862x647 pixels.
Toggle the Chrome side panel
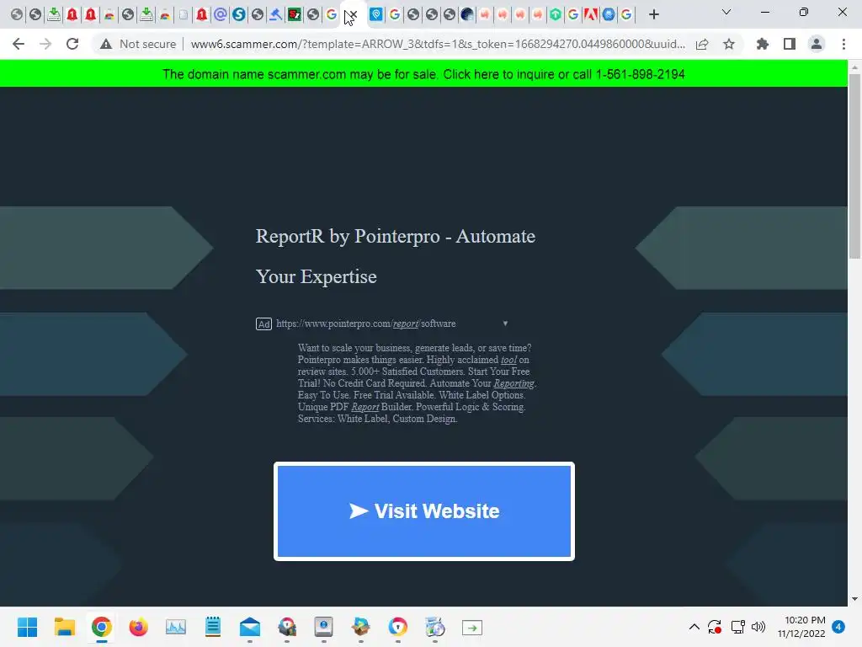coord(790,44)
